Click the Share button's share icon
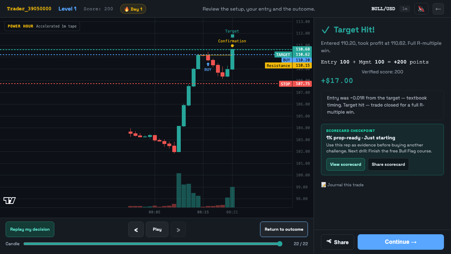This screenshot has height=254, width=451. (x=329, y=242)
